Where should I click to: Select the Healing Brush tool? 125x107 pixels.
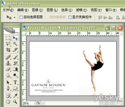point(8,57)
